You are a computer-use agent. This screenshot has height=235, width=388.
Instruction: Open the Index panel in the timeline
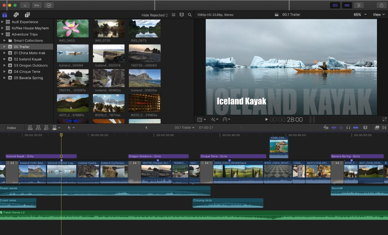pos(12,128)
